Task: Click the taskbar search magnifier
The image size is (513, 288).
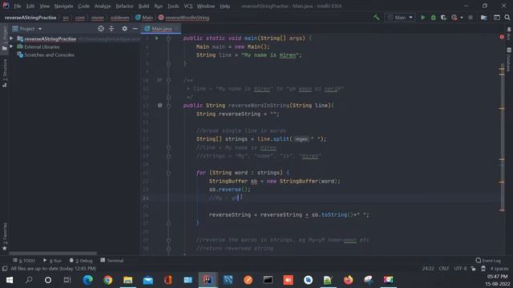Action: pyautogui.click(x=29, y=280)
